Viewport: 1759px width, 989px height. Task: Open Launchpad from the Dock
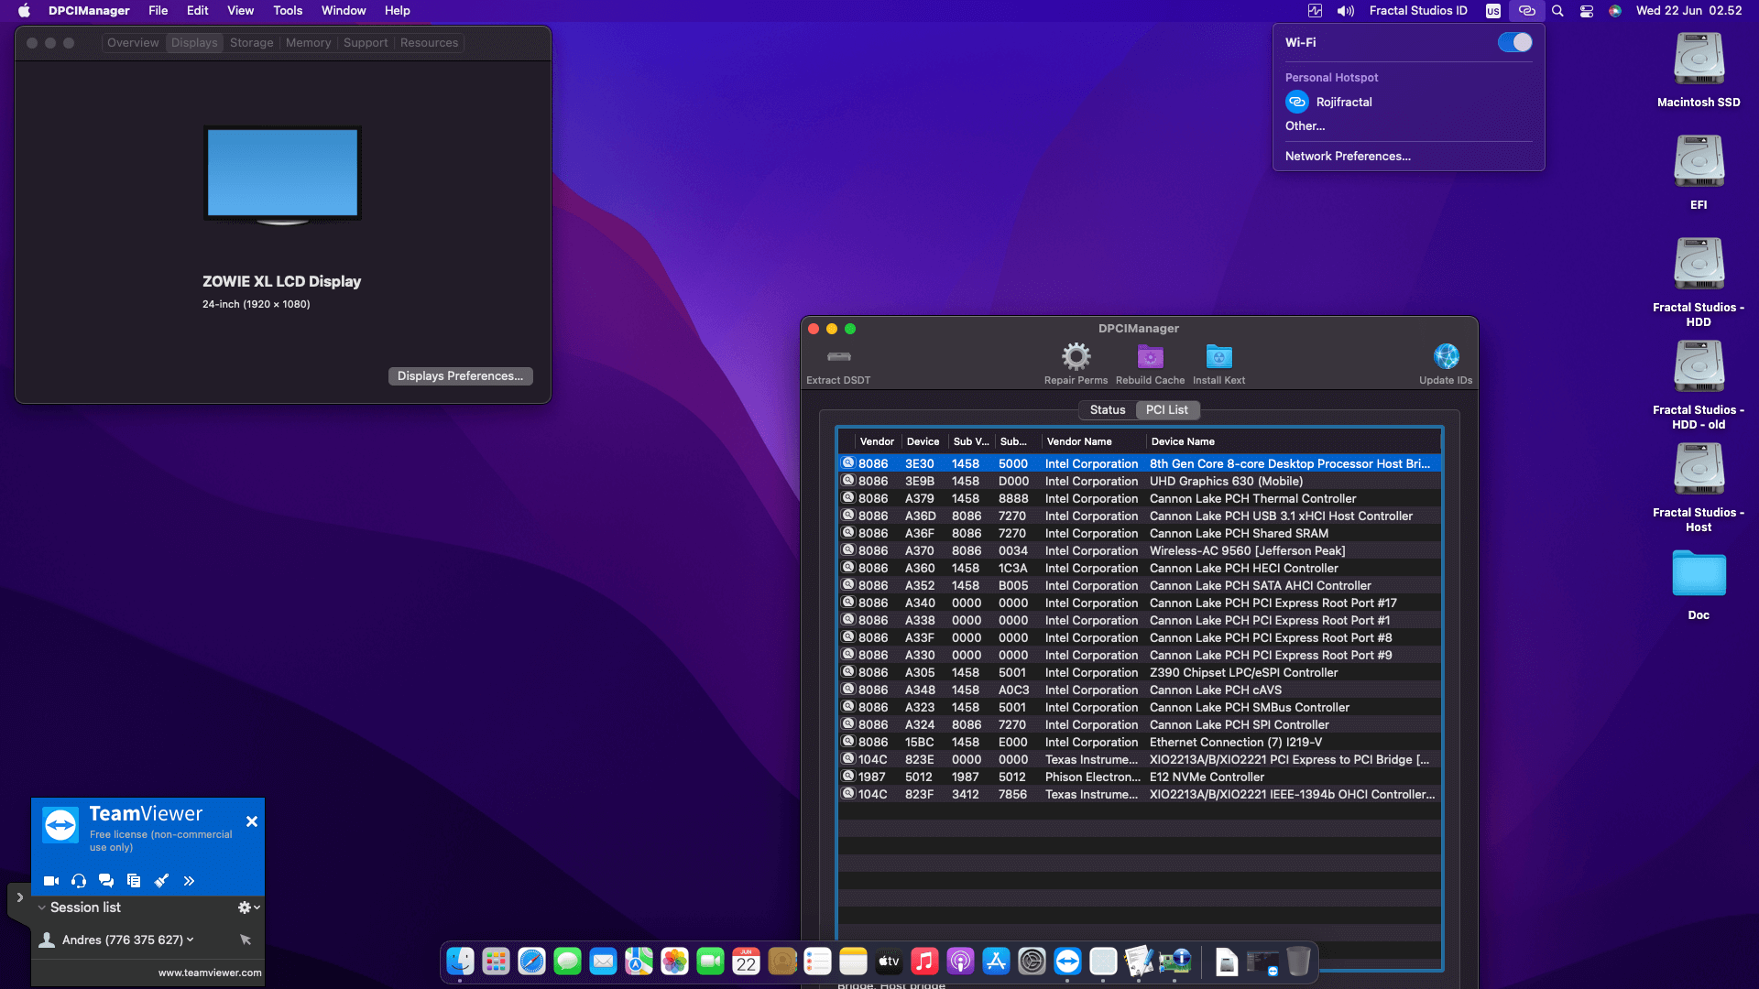point(496,962)
